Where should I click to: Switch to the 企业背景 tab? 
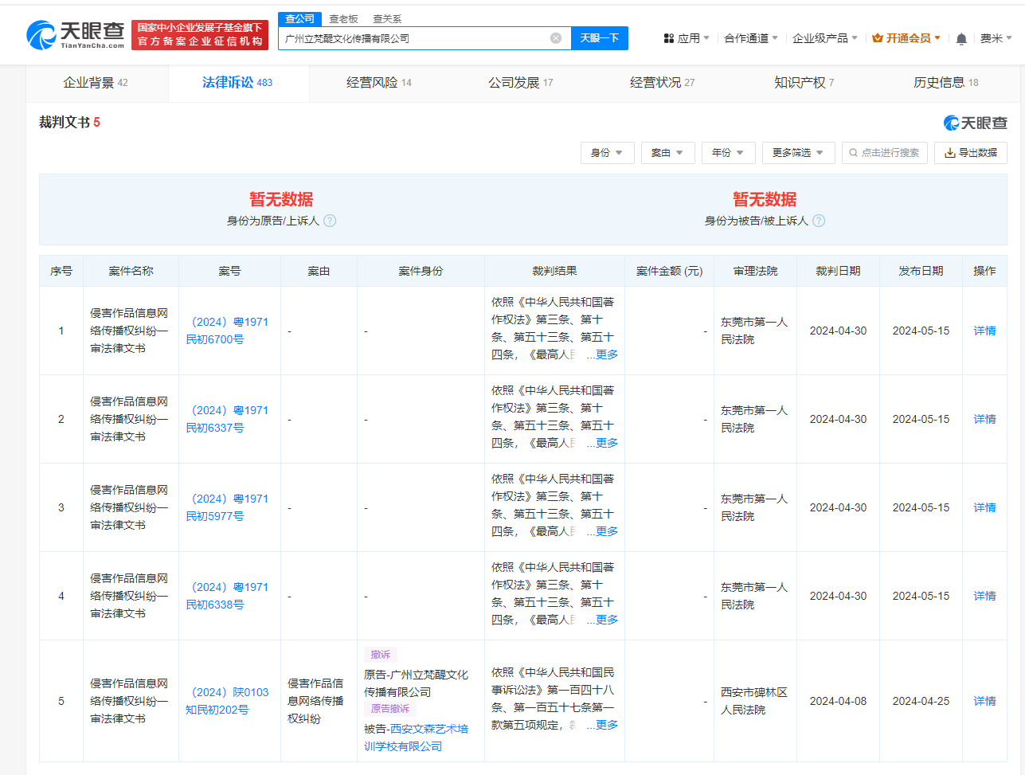88,81
